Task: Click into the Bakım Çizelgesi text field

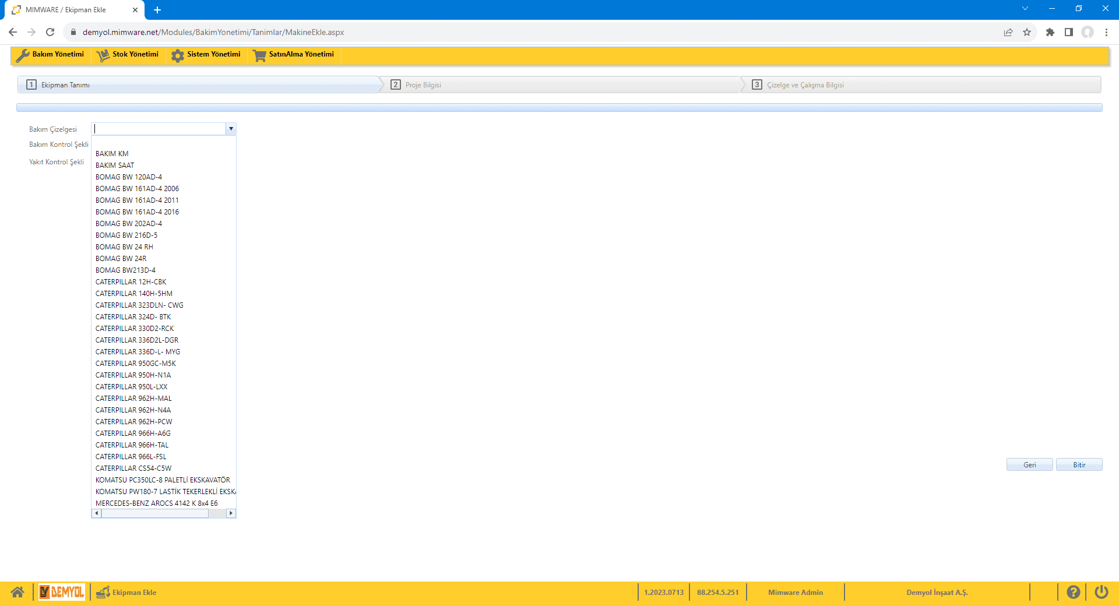Action: click(x=159, y=129)
